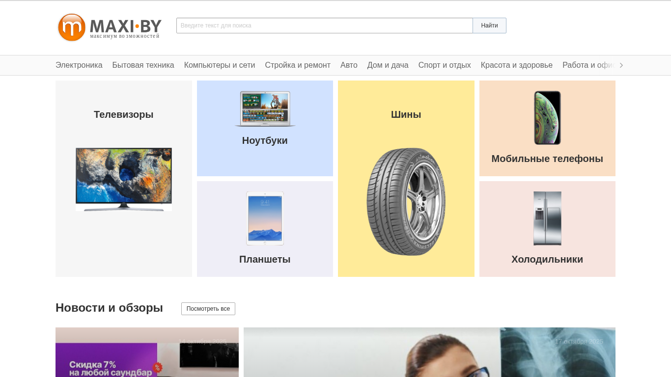Click the MAXI.BY orange logo
The width and height of the screenshot is (671, 377).
109,27
